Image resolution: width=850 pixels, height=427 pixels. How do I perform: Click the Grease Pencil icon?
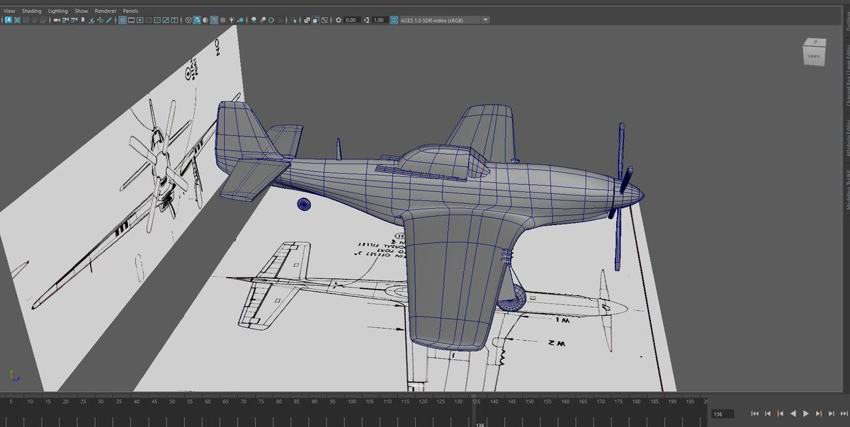pyautogui.click(x=108, y=20)
